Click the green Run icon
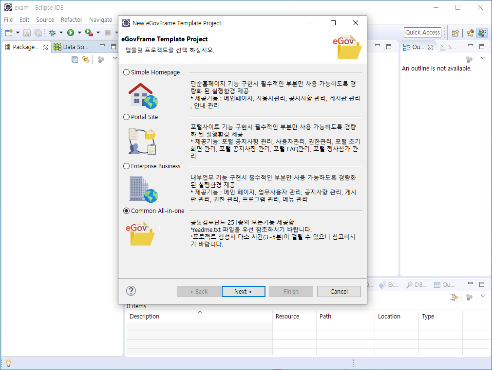 click(x=71, y=33)
